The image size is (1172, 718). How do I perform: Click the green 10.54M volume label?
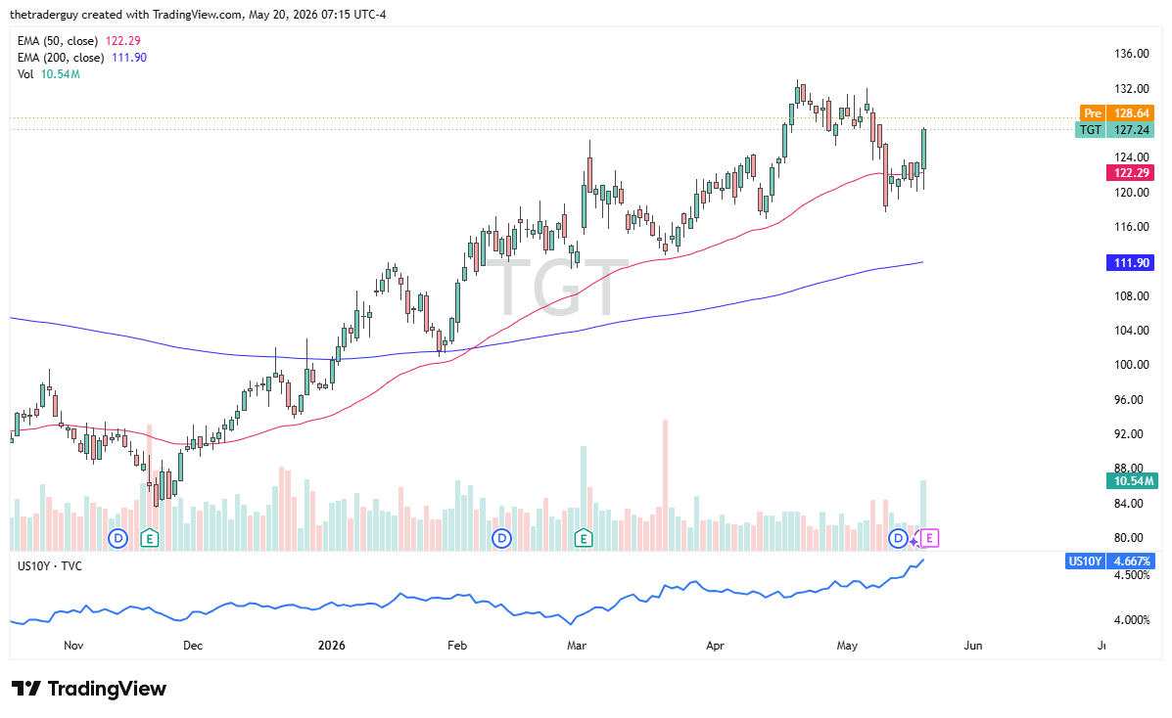[1132, 481]
